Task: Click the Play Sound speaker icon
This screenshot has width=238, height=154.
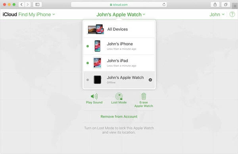Action: 94,96
